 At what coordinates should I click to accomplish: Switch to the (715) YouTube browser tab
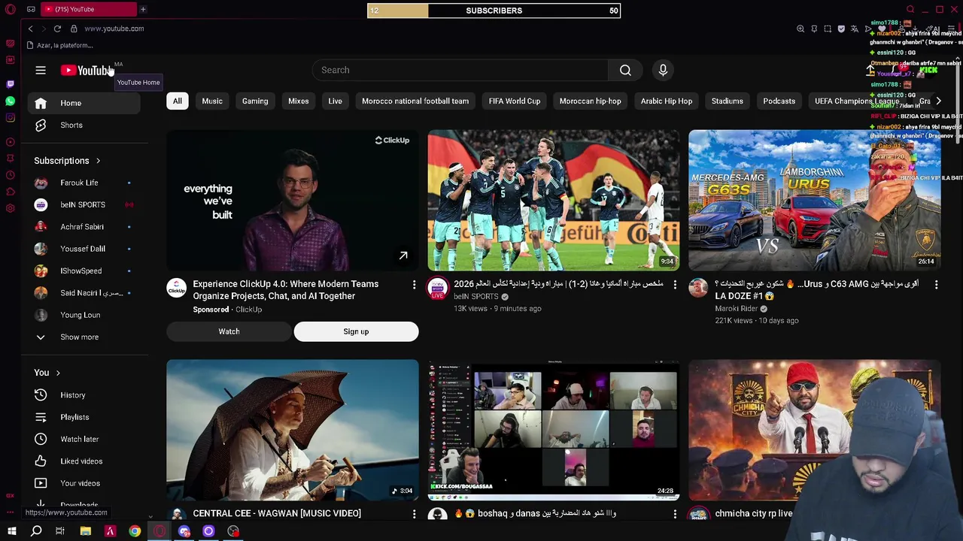[89, 9]
